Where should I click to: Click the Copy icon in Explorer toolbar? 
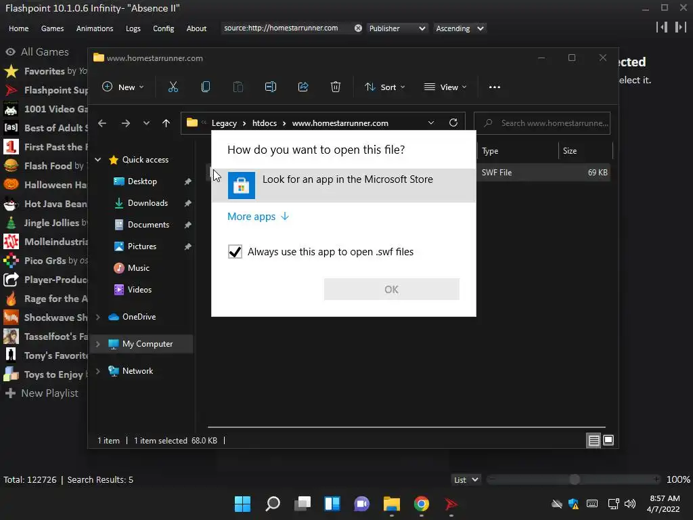click(x=206, y=87)
